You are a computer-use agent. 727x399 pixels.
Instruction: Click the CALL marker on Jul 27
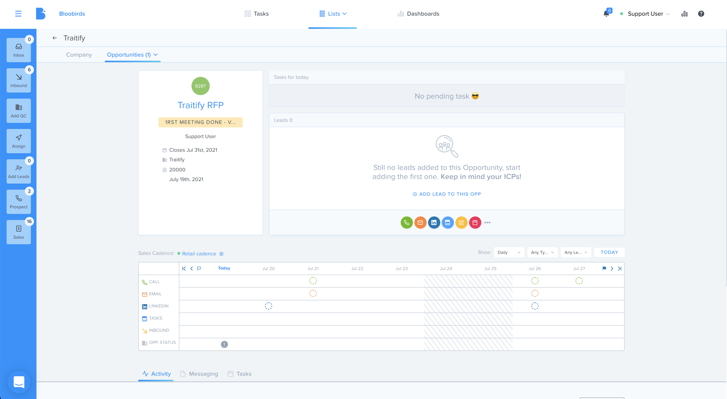[579, 281]
